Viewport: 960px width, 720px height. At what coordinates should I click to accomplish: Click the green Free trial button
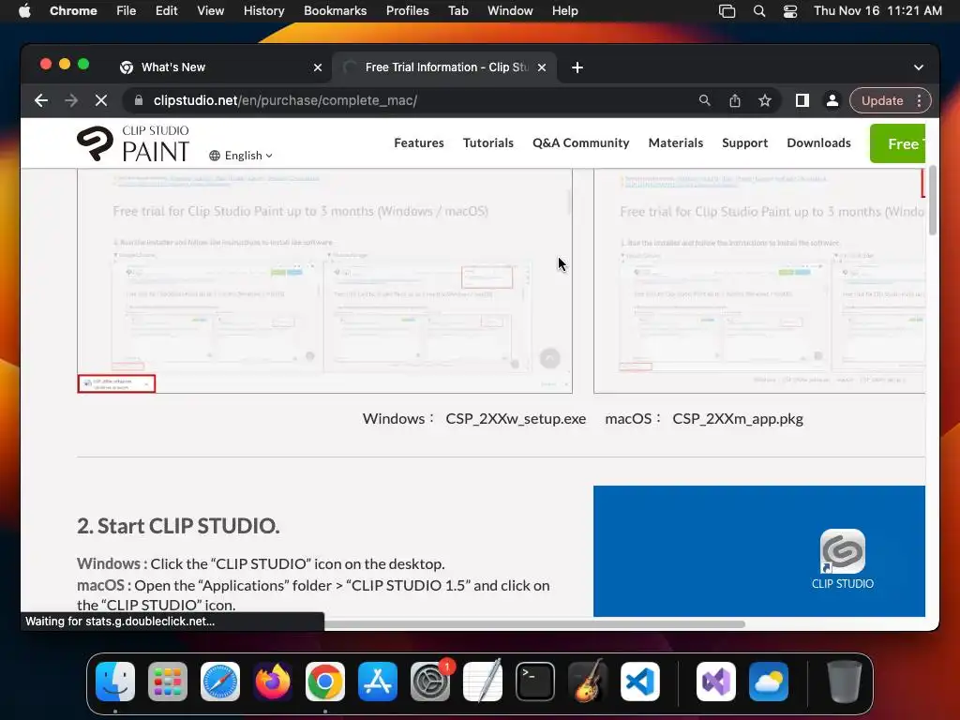point(897,143)
